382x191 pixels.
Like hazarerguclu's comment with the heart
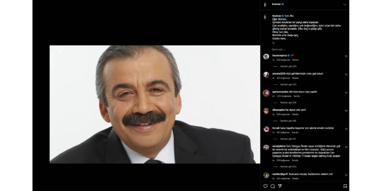pyautogui.click(x=346, y=56)
